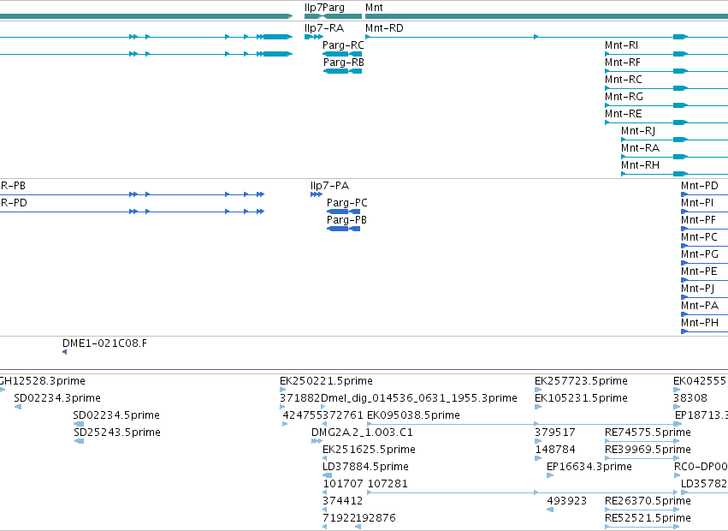The height and width of the screenshot is (531, 728).
Task: Pick the Mnt-PG protein label
Action: [x=699, y=254]
